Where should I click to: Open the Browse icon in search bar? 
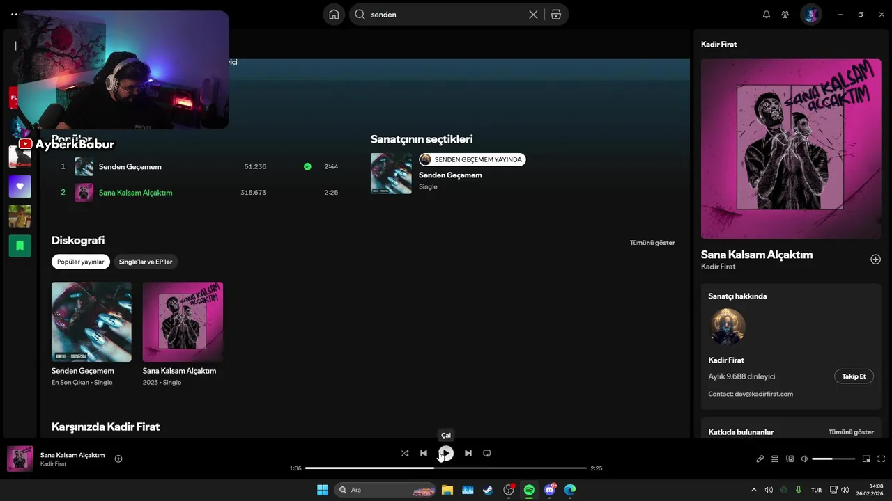[x=555, y=15]
